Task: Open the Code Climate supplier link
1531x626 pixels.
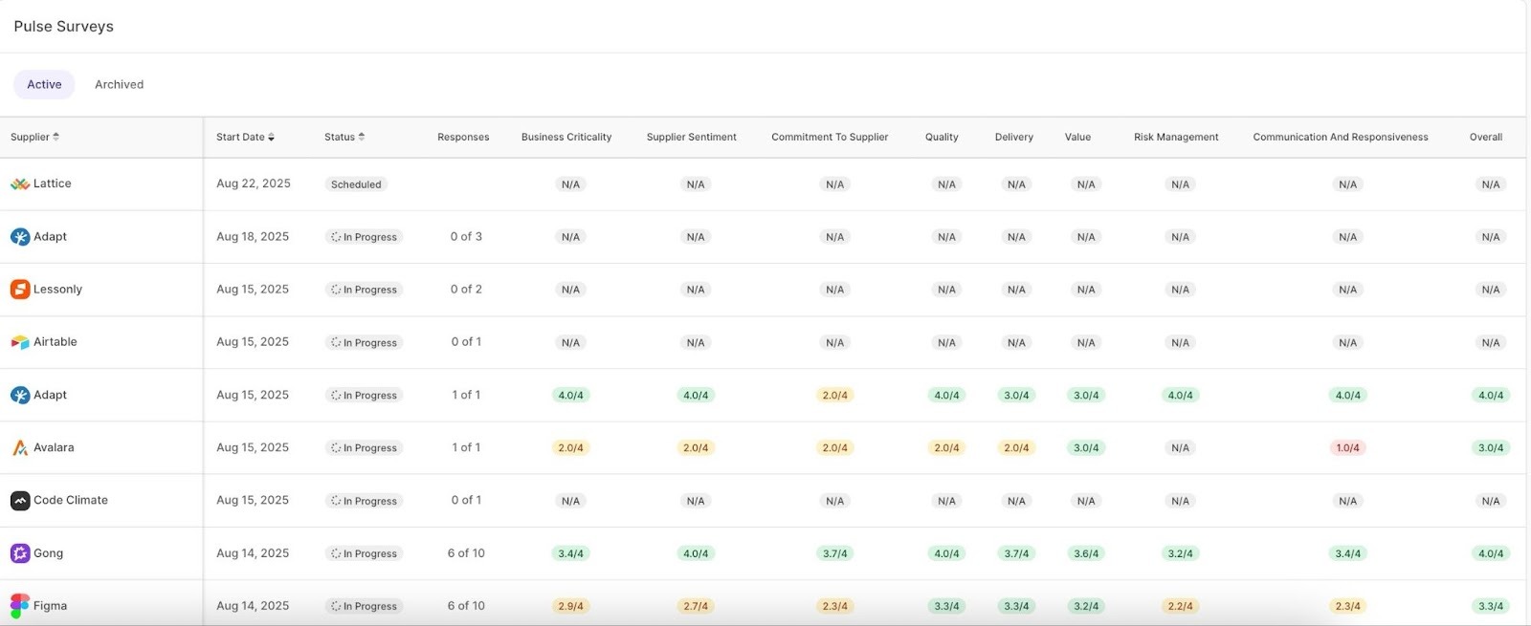Action: (71, 500)
